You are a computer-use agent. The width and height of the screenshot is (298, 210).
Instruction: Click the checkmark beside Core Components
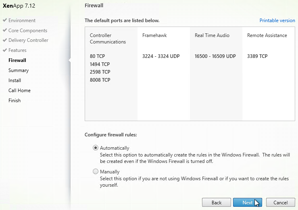pos(5,30)
